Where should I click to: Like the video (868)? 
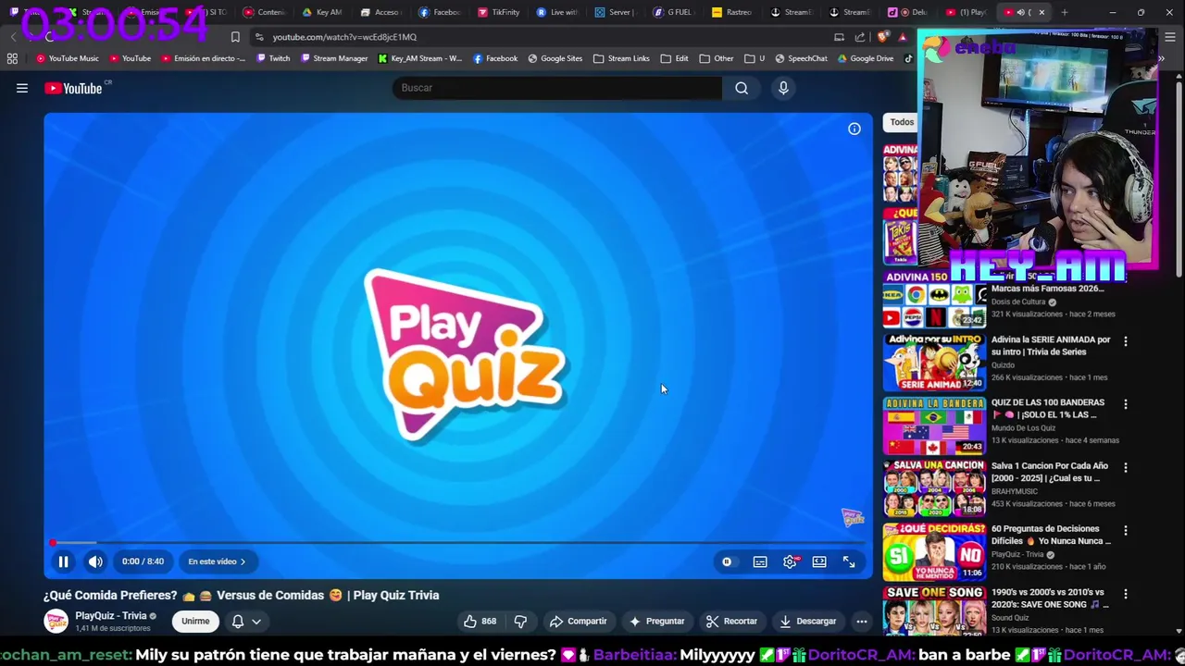coord(480,622)
